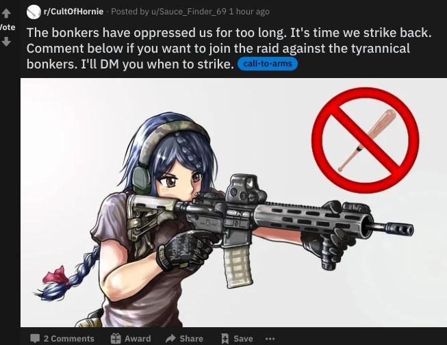Screen dimensions: 447x345
Task: Click the 1 hour ago timestamp
Action: point(249,12)
